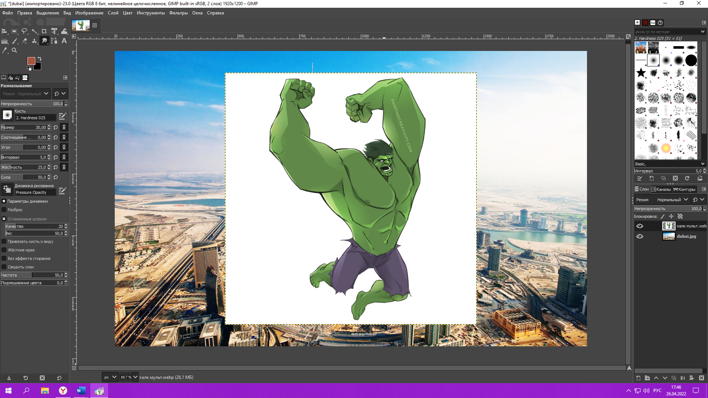Open zoom level dropdown arrow
This screenshot has width=708, height=398.
(x=135, y=377)
